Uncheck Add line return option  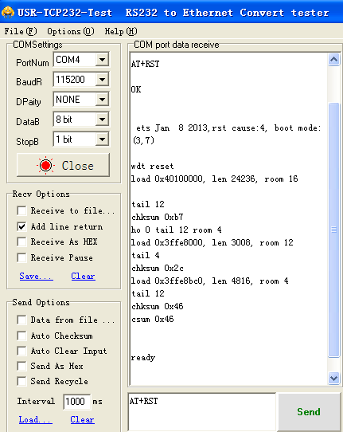tap(21, 226)
